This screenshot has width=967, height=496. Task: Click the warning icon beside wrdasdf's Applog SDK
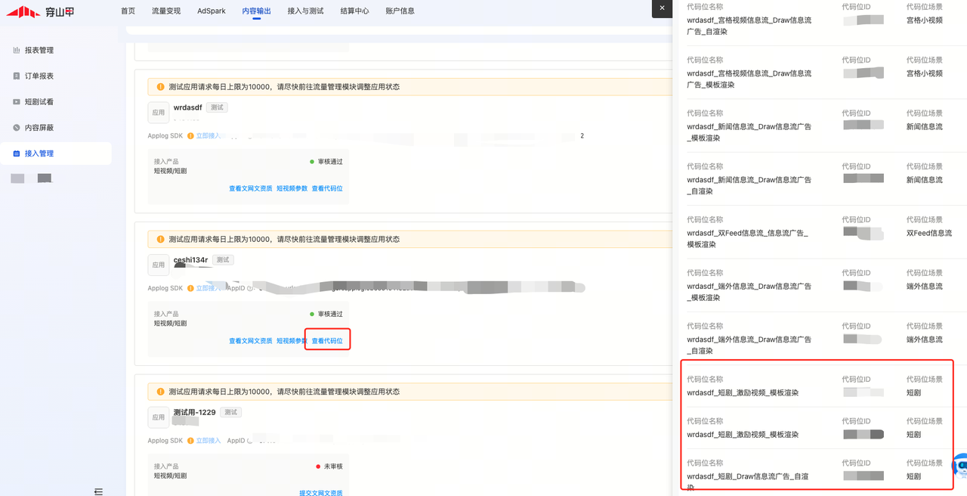point(190,136)
